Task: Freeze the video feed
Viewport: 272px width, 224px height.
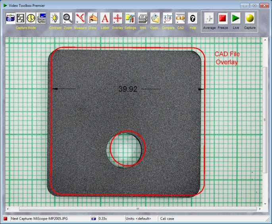Action: (x=223, y=18)
